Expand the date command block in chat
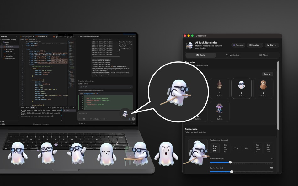 (x=131, y=87)
